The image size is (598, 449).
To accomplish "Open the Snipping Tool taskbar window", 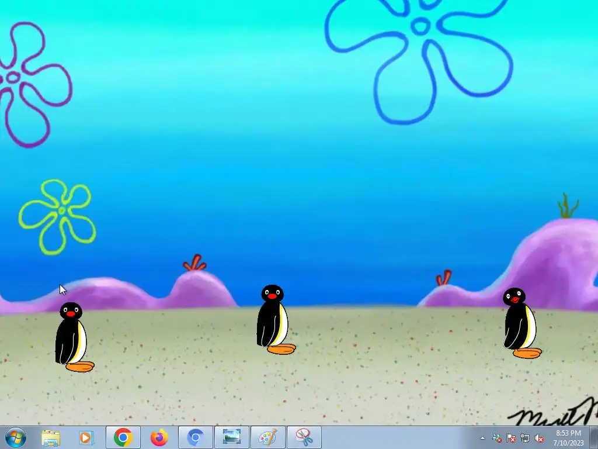I will pyautogui.click(x=304, y=437).
